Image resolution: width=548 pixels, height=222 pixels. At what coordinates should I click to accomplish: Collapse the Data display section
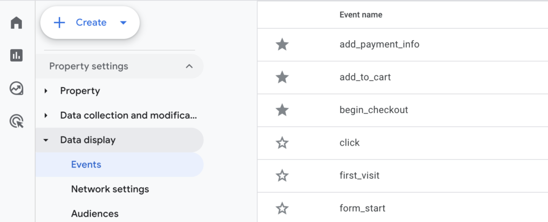point(46,140)
